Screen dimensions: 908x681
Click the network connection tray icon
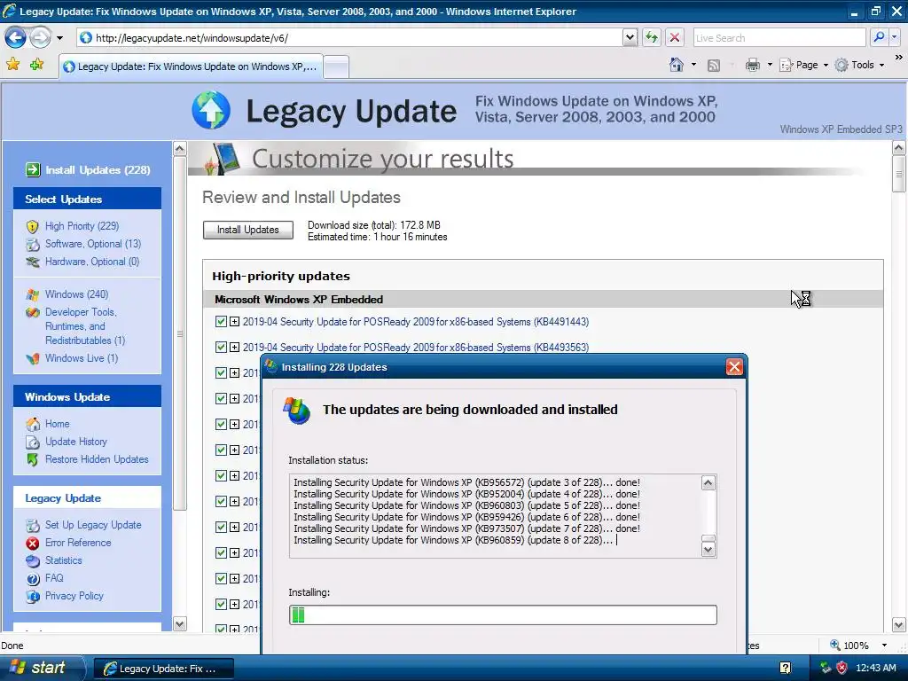[x=826, y=668]
